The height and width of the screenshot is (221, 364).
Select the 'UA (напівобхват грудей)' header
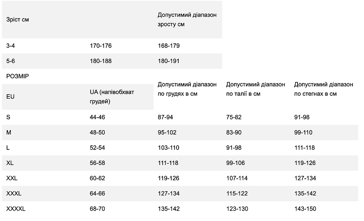pyautogui.click(x=112, y=96)
